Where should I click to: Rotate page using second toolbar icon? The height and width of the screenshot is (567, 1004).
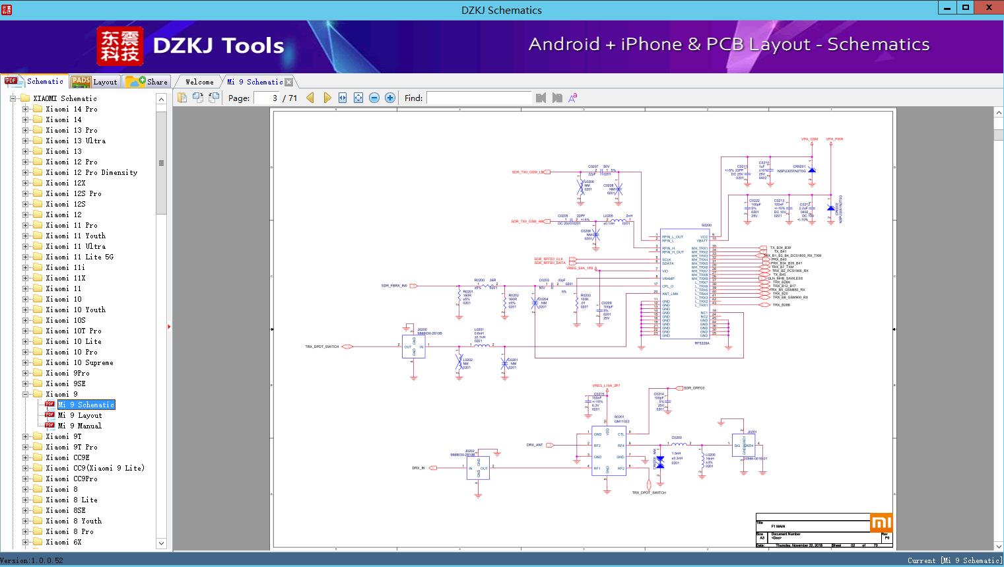click(198, 98)
